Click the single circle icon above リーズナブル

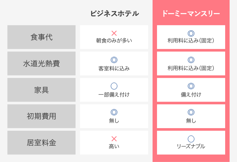(x=191, y=139)
